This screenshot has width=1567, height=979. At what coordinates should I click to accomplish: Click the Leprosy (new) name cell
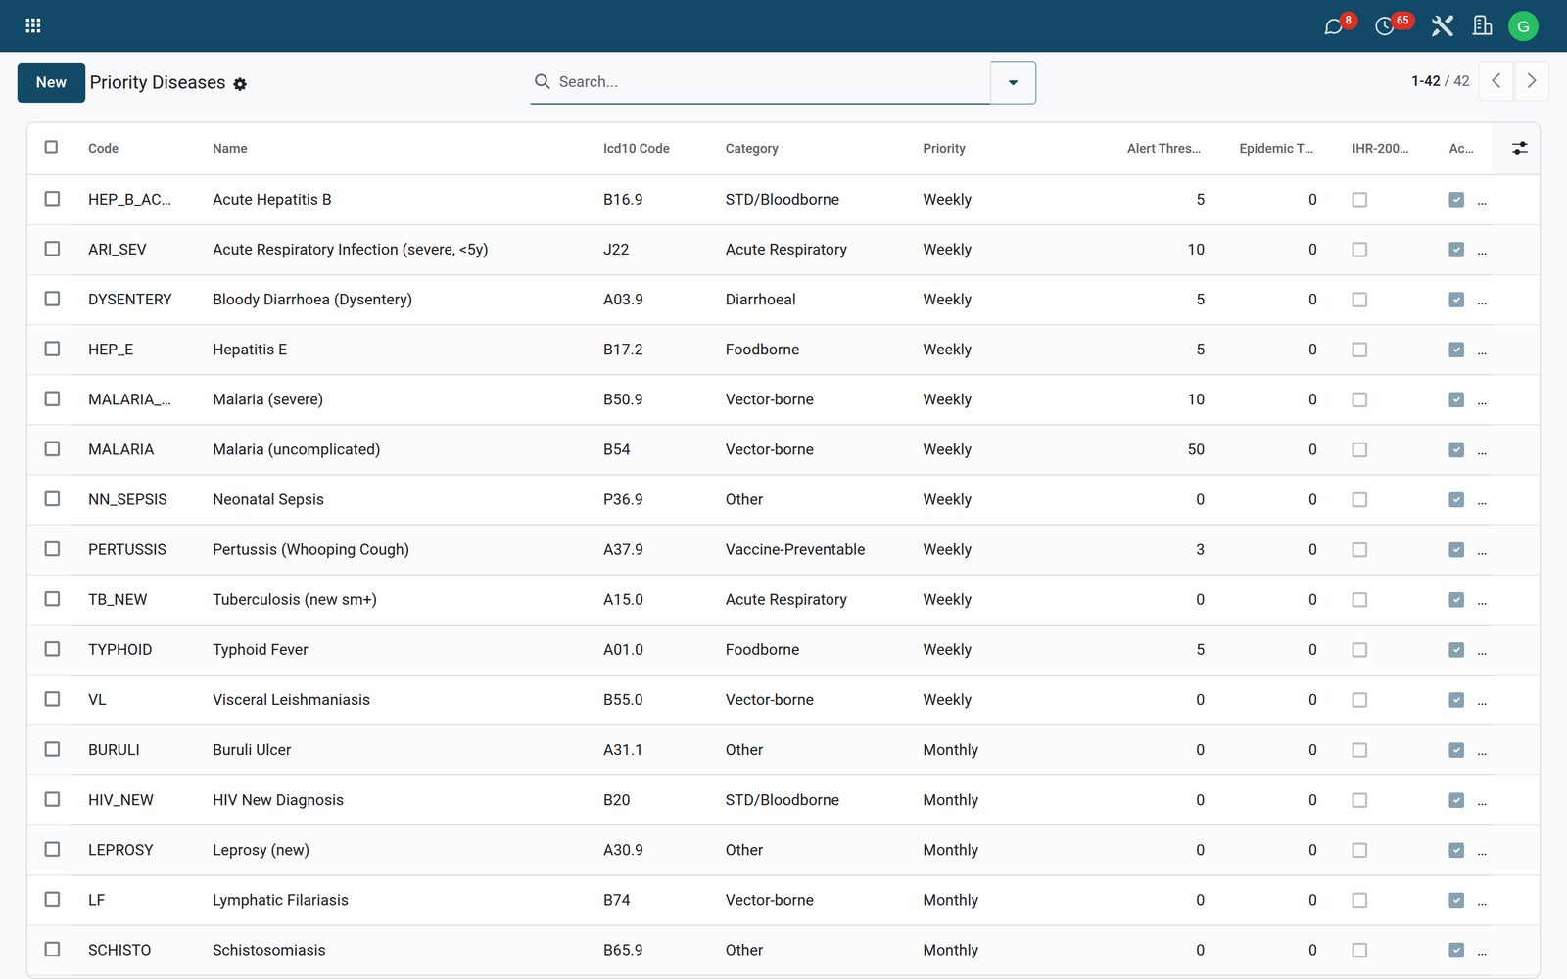[261, 850]
